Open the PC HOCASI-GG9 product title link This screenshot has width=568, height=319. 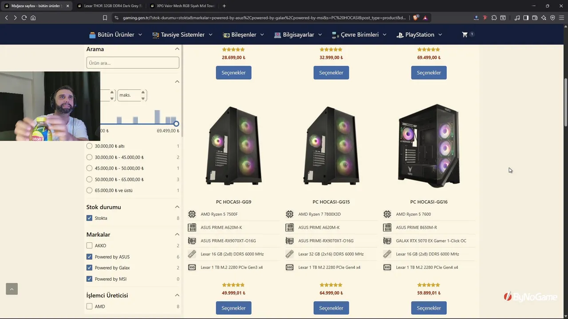tap(233, 202)
